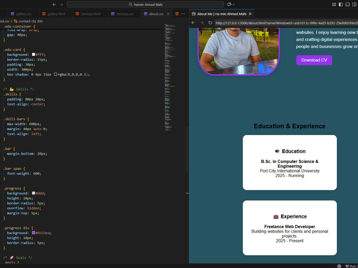Click the Hamim Ahmed Mahi command center search box
Image resolution: width=358 pixels, height=268 pixels.
pos(145,4)
